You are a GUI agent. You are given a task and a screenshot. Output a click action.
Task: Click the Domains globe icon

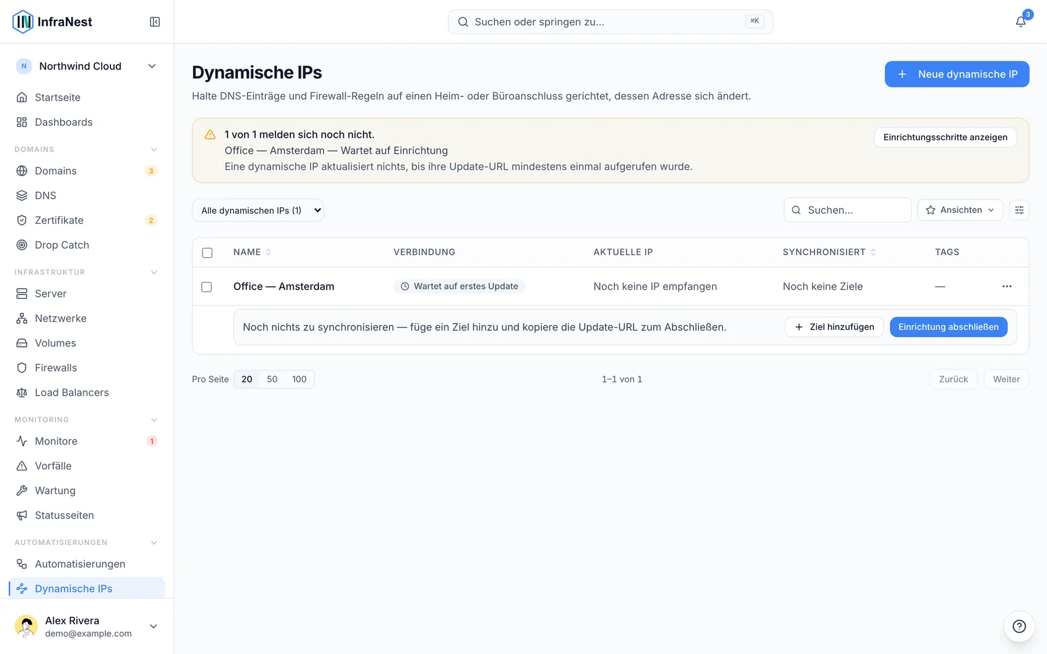[x=22, y=170]
